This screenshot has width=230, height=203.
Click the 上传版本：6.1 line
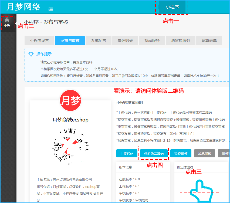(x=129, y=186)
